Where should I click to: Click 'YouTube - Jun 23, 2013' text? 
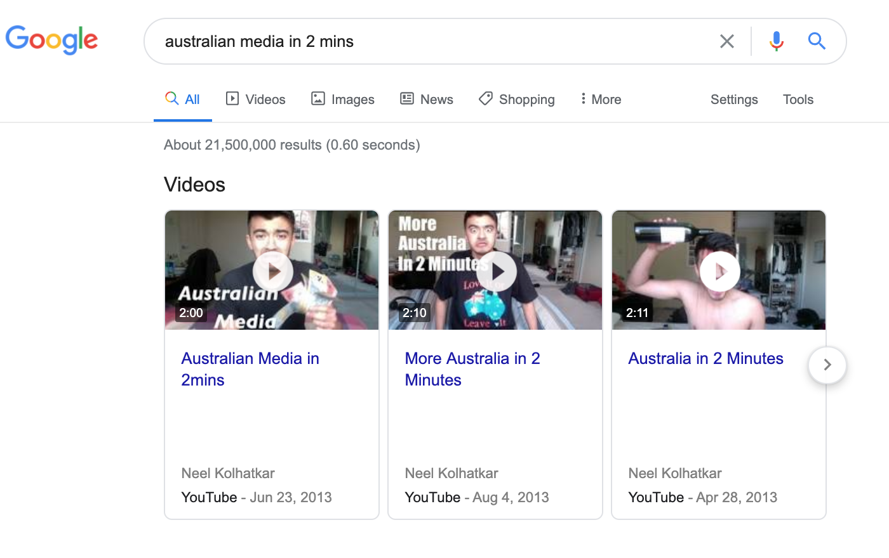click(257, 497)
